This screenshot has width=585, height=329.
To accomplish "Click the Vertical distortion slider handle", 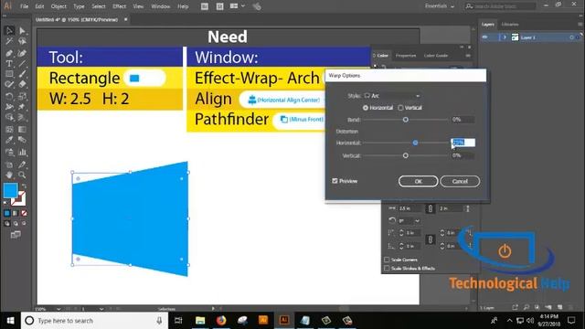I will (406, 155).
